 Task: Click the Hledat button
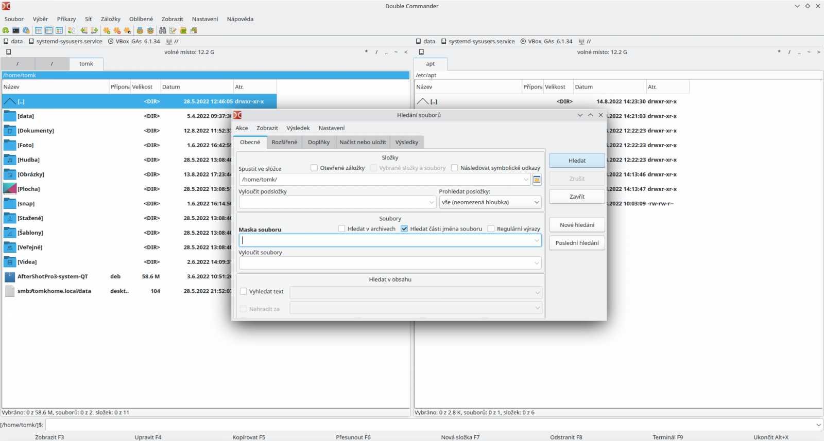click(x=577, y=161)
